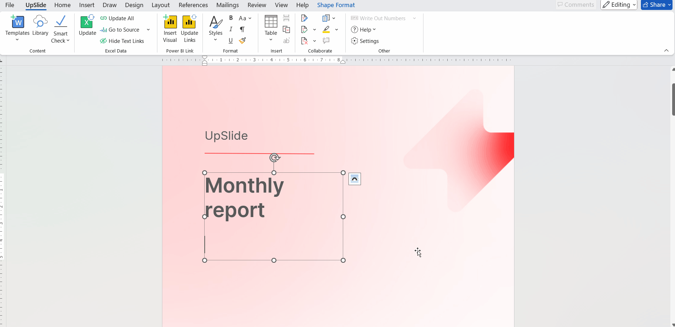Click the new comment icon in Collaborate

pyautogui.click(x=326, y=41)
